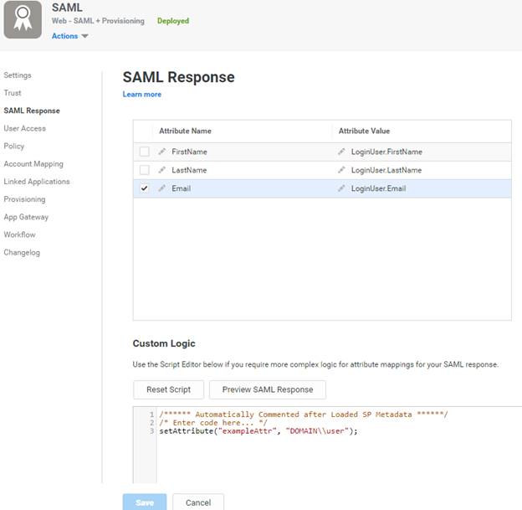Go to User Access section
Viewport: 522px width, 510px height.
click(24, 128)
